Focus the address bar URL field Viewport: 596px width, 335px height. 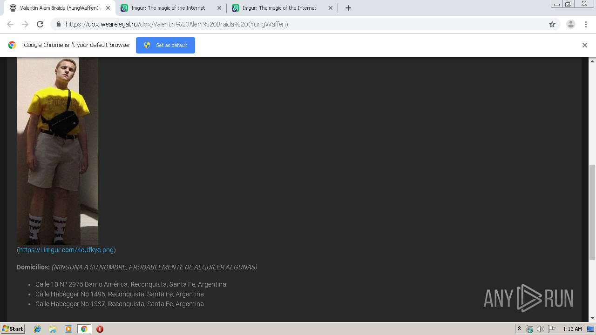303,24
